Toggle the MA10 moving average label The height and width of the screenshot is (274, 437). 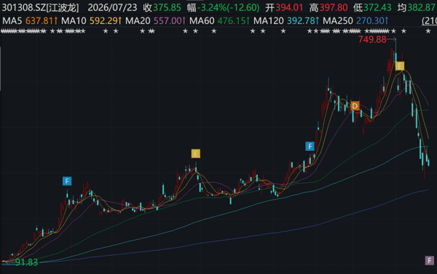tap(74, 20)
